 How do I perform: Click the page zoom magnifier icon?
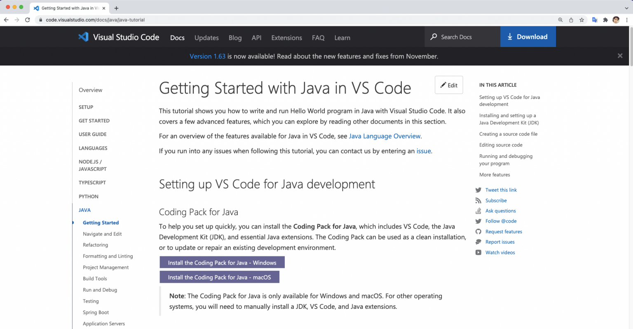click(x=560, y=20)
